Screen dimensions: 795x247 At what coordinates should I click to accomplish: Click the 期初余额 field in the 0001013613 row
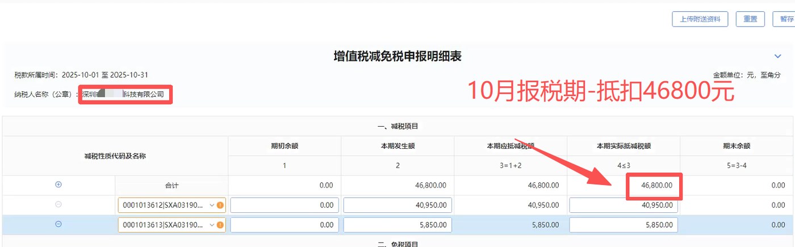pos(284,225)
